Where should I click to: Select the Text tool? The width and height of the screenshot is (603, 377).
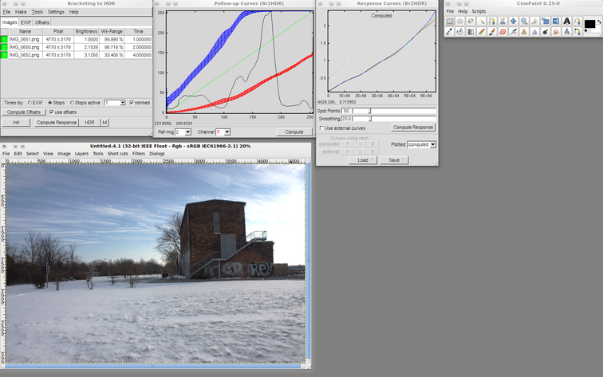click(x=566, y=22)
